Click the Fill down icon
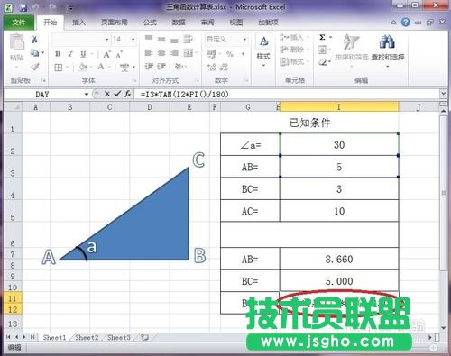451x356 pixels. [x=322, y=50]
